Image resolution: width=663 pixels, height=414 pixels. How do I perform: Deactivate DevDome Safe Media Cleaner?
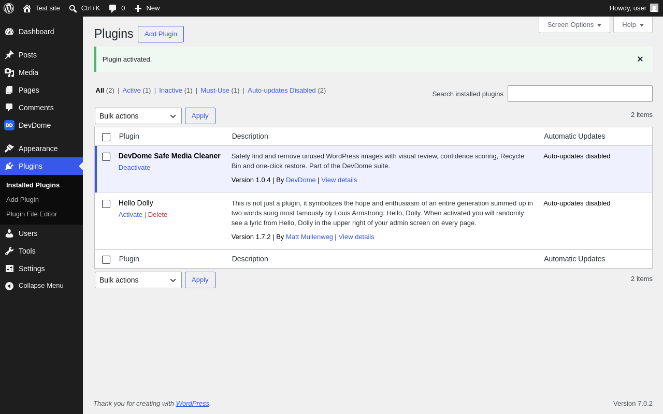point(134,168)
